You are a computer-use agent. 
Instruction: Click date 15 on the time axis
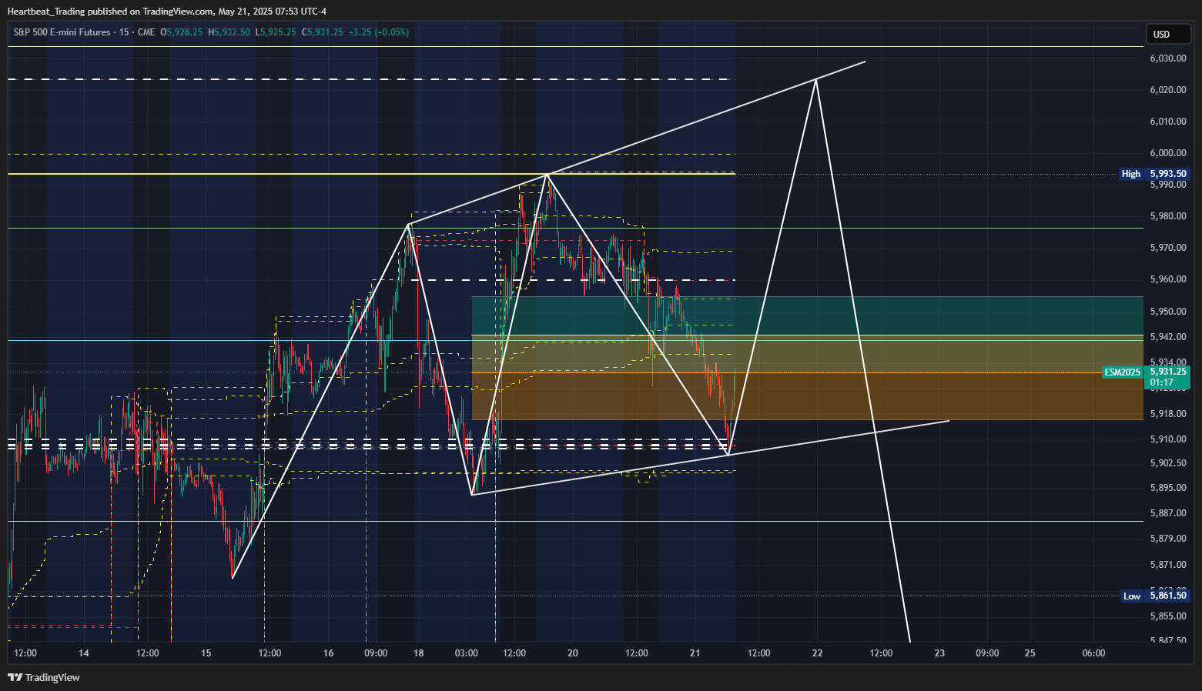(x=206, y=653)
